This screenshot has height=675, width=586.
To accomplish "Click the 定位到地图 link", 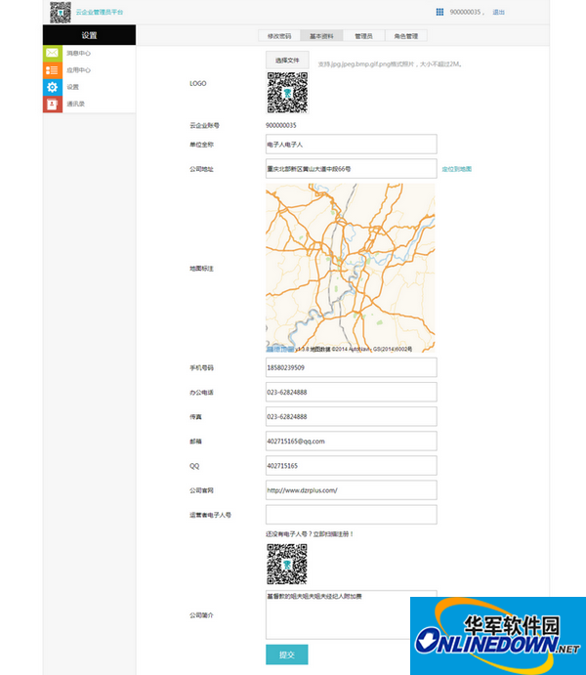I will 457,169.
